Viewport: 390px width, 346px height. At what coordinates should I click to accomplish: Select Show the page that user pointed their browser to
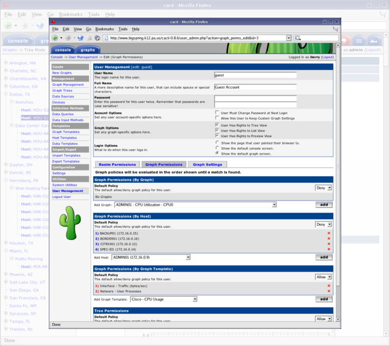(217, 143)
